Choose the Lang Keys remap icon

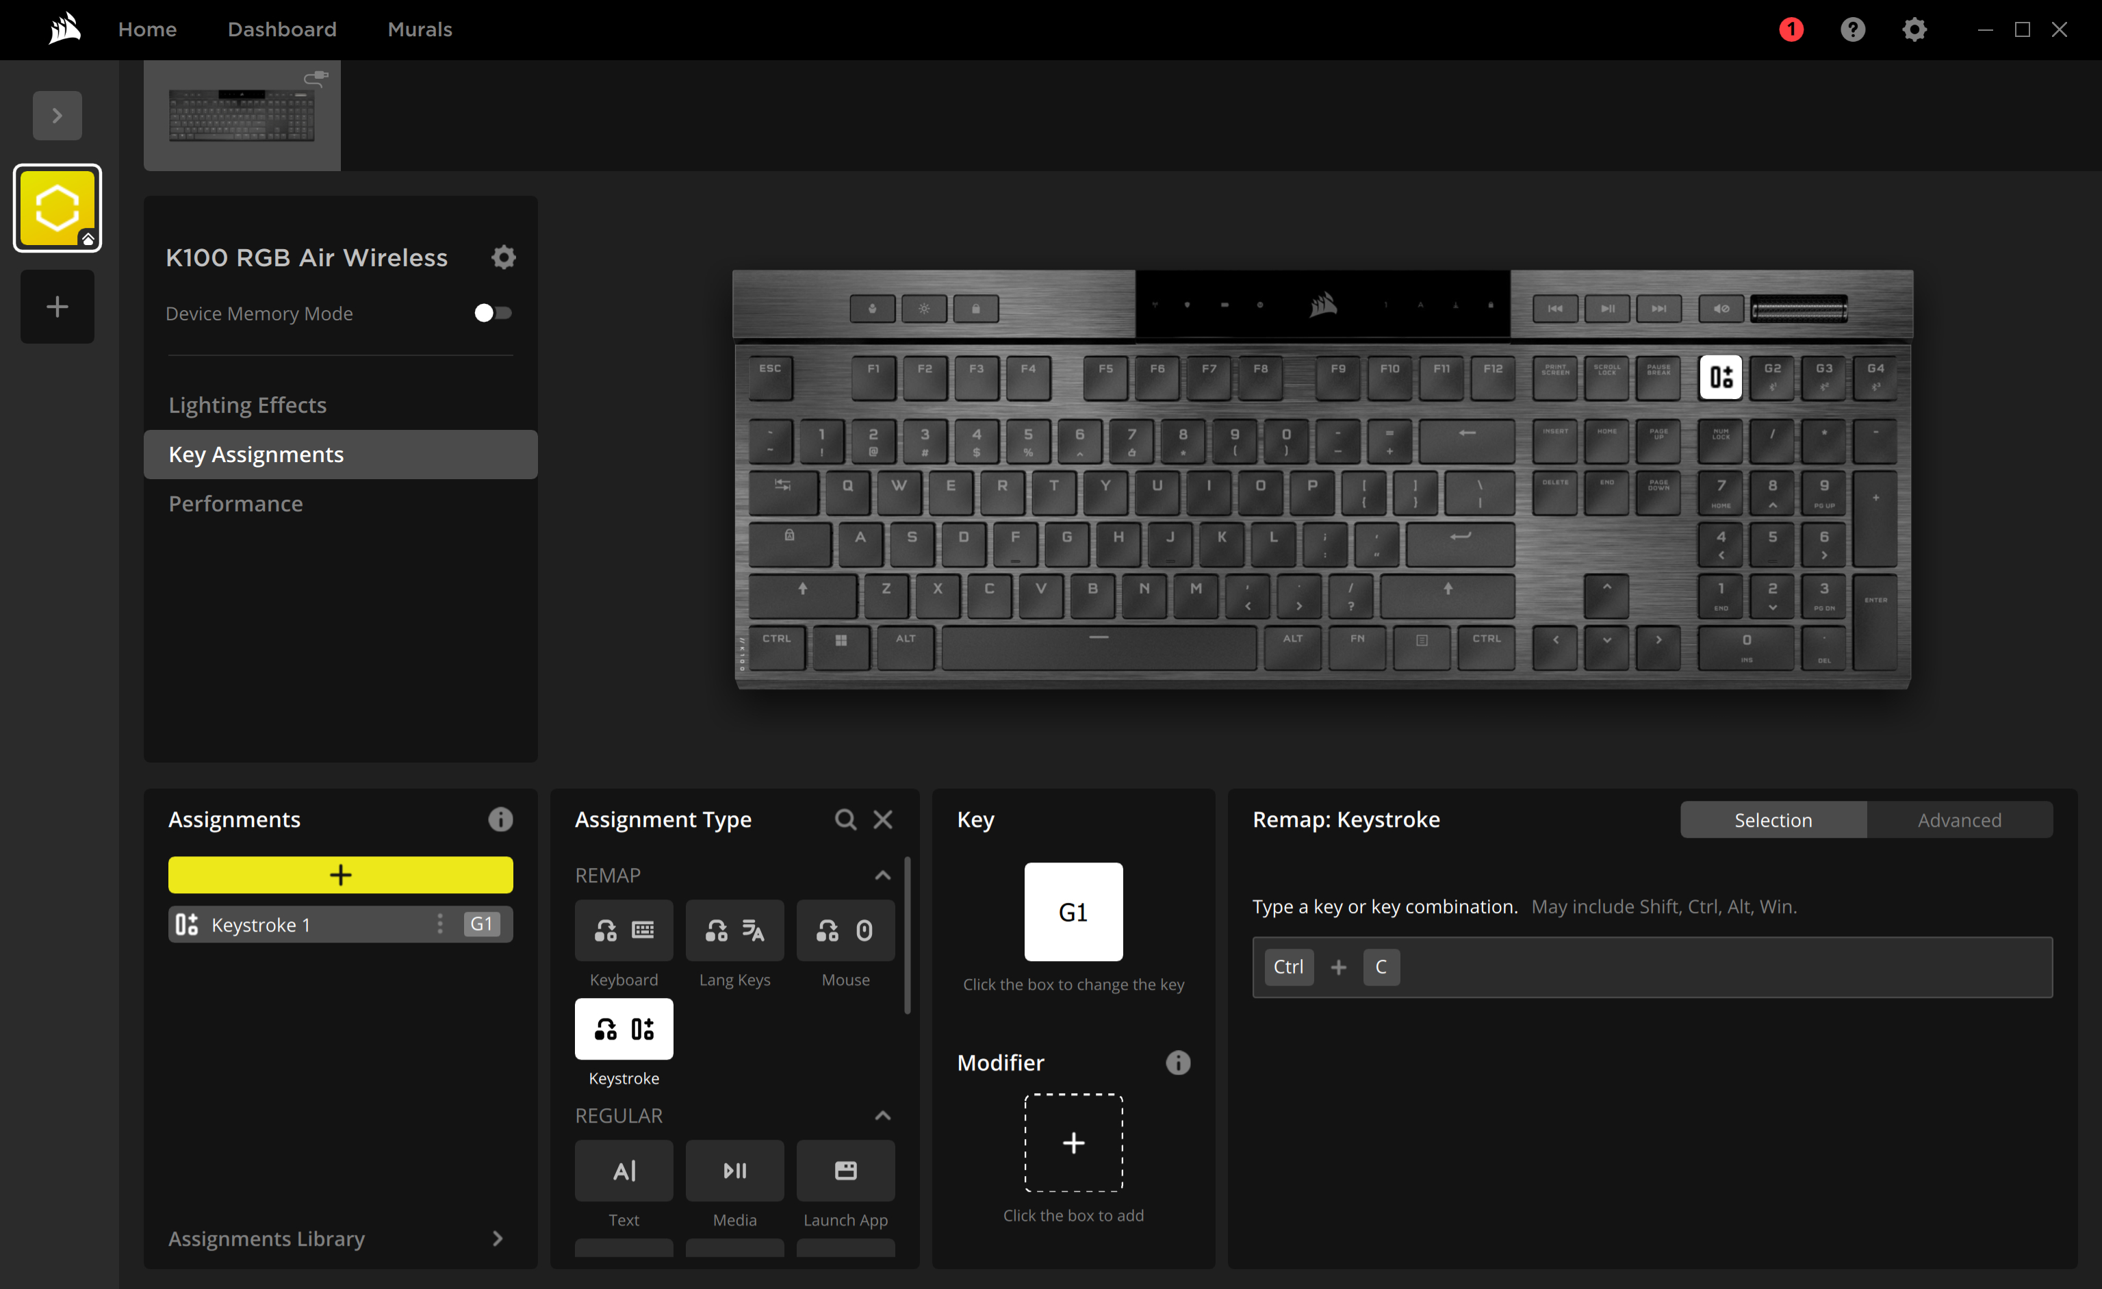(734, 930)
